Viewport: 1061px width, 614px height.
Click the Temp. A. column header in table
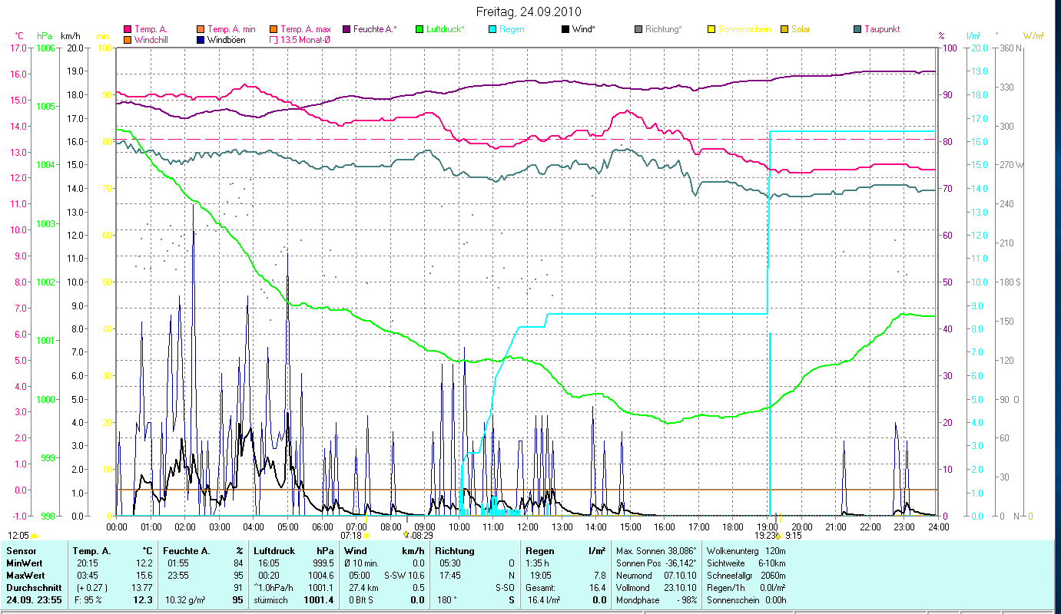[91, 551]
